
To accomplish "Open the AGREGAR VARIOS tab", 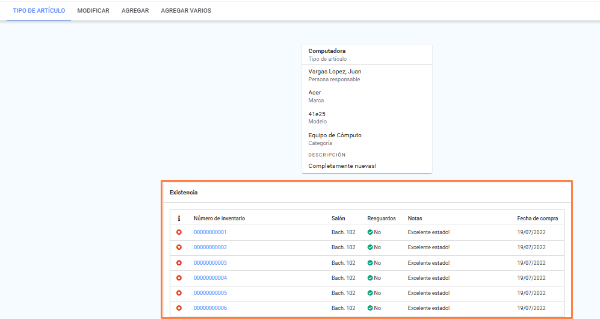I will (x=186, y=11).
